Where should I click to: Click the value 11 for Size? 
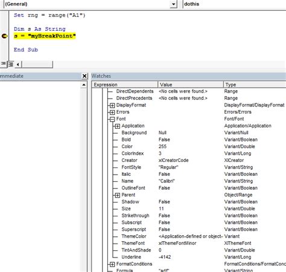161,209
